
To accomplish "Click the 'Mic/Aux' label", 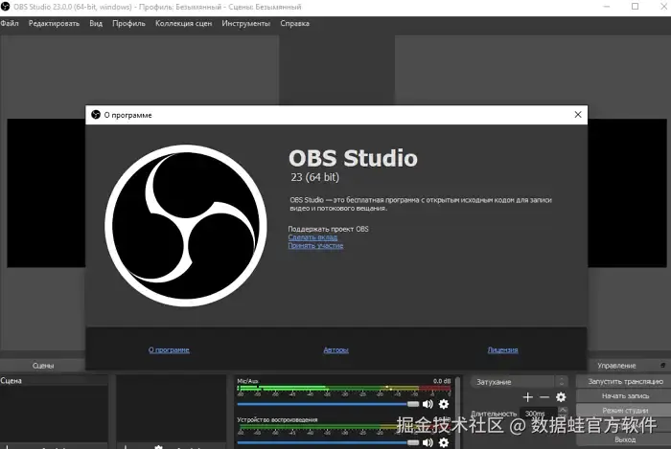I will 247,381.
